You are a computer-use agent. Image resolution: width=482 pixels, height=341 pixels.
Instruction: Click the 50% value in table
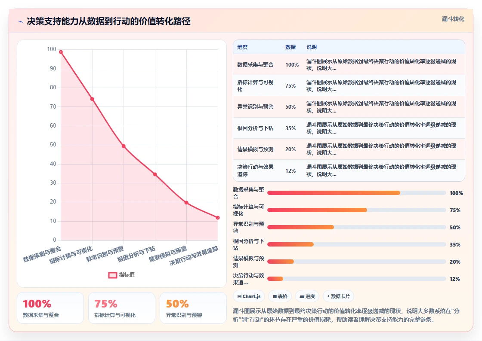point(290,107)
